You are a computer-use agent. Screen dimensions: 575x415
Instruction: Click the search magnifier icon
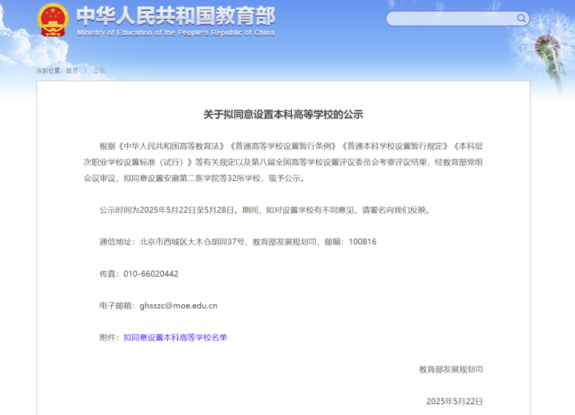tap(521, 18)
